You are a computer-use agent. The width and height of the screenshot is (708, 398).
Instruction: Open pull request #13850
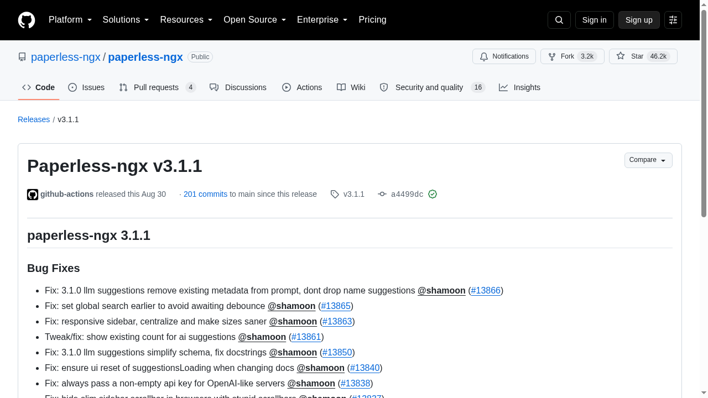(x=337, y=352)
